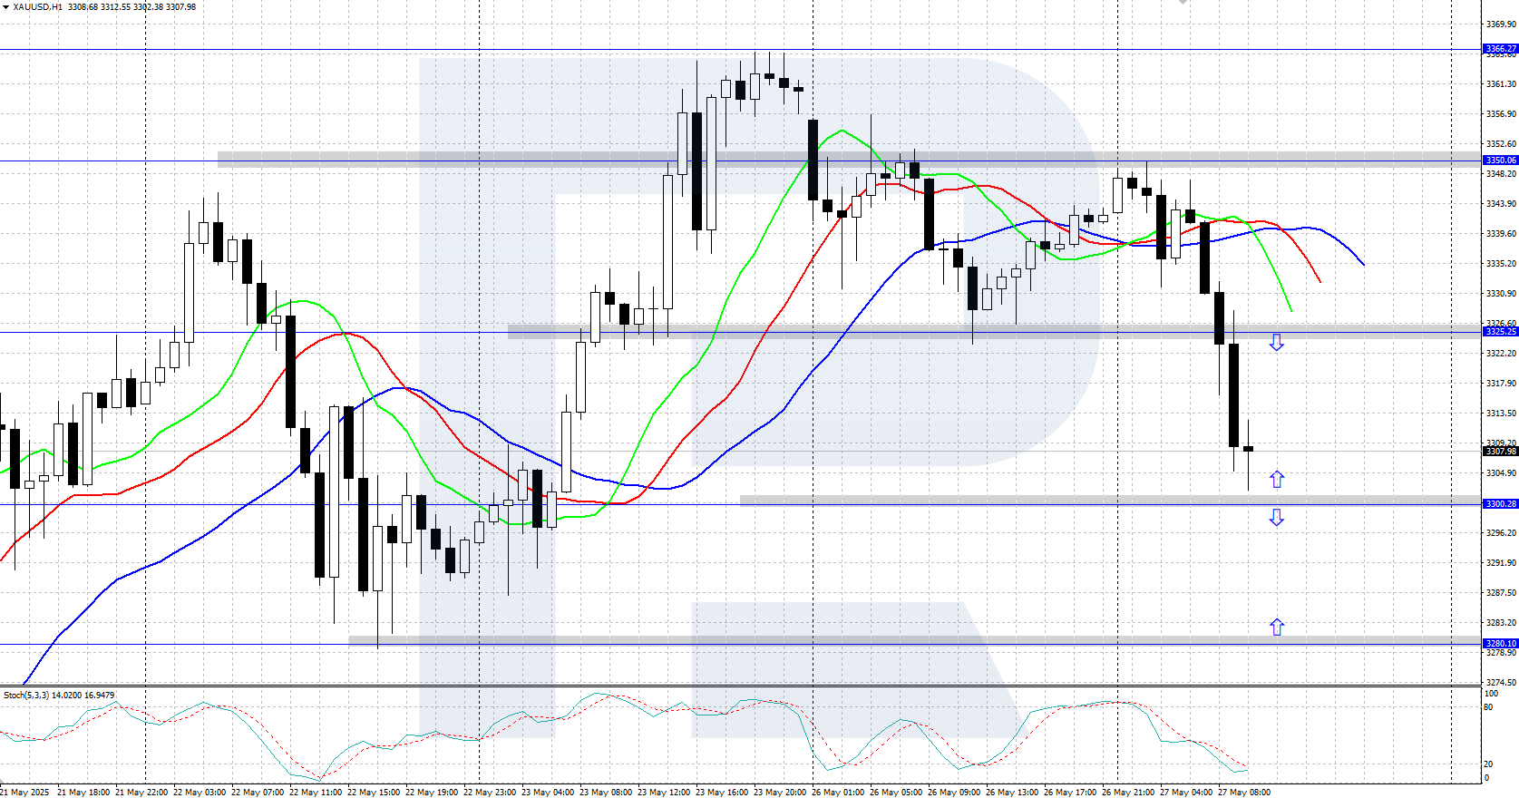This screenshot has height=798, width=1519.
Task: Select the 3366.27 horizontal line price label
Action: coord(1500,49)
